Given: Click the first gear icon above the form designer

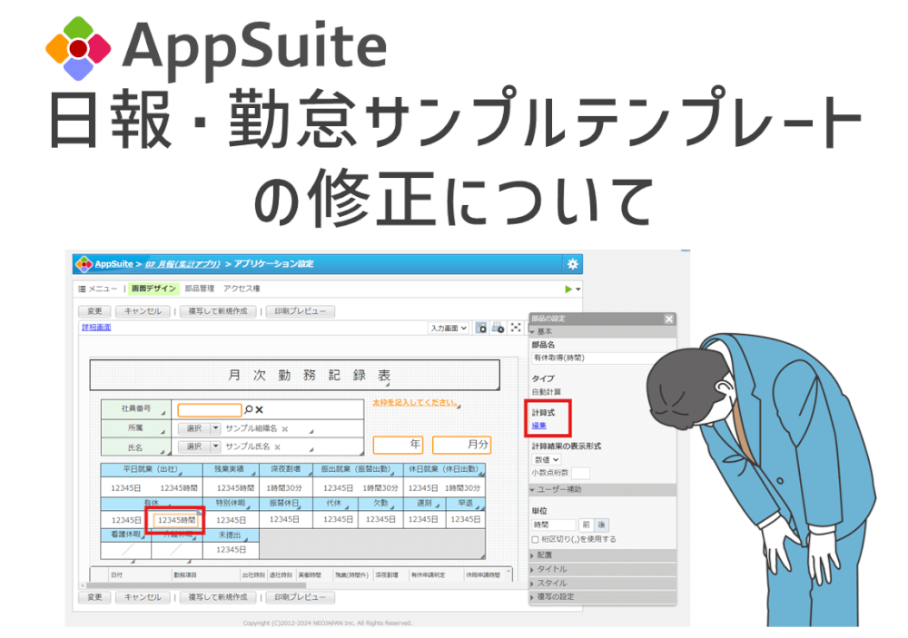Looking at the screenshot, I should click(481, 328).
